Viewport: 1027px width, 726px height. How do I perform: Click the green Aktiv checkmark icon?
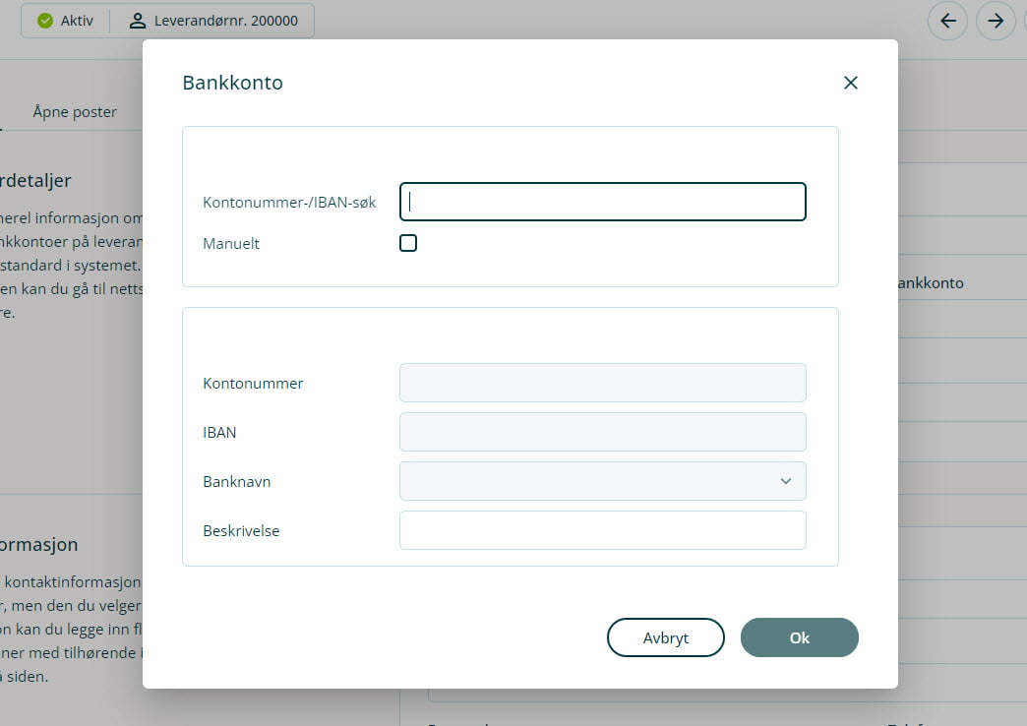(45, 21)
